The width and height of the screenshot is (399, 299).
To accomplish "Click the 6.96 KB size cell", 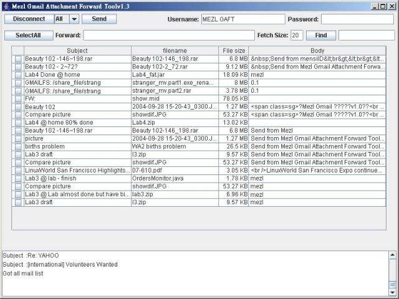I will click(237, 194).
